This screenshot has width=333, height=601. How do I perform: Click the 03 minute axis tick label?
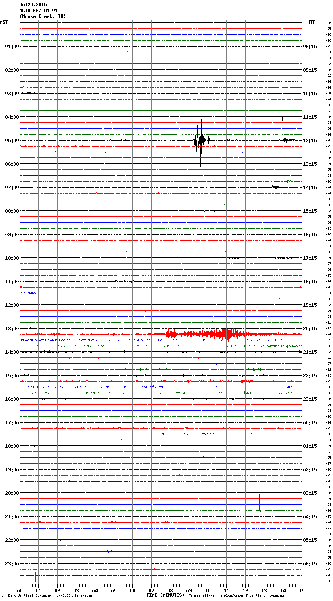[x=76, y=590]
